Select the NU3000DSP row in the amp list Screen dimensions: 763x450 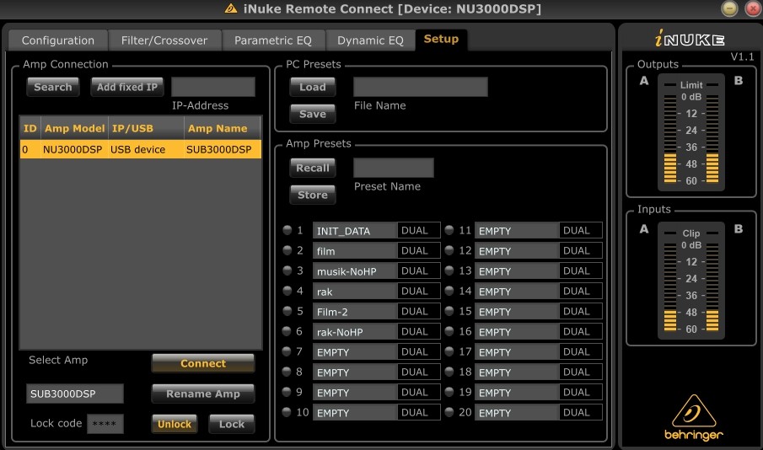click(141, 149)
